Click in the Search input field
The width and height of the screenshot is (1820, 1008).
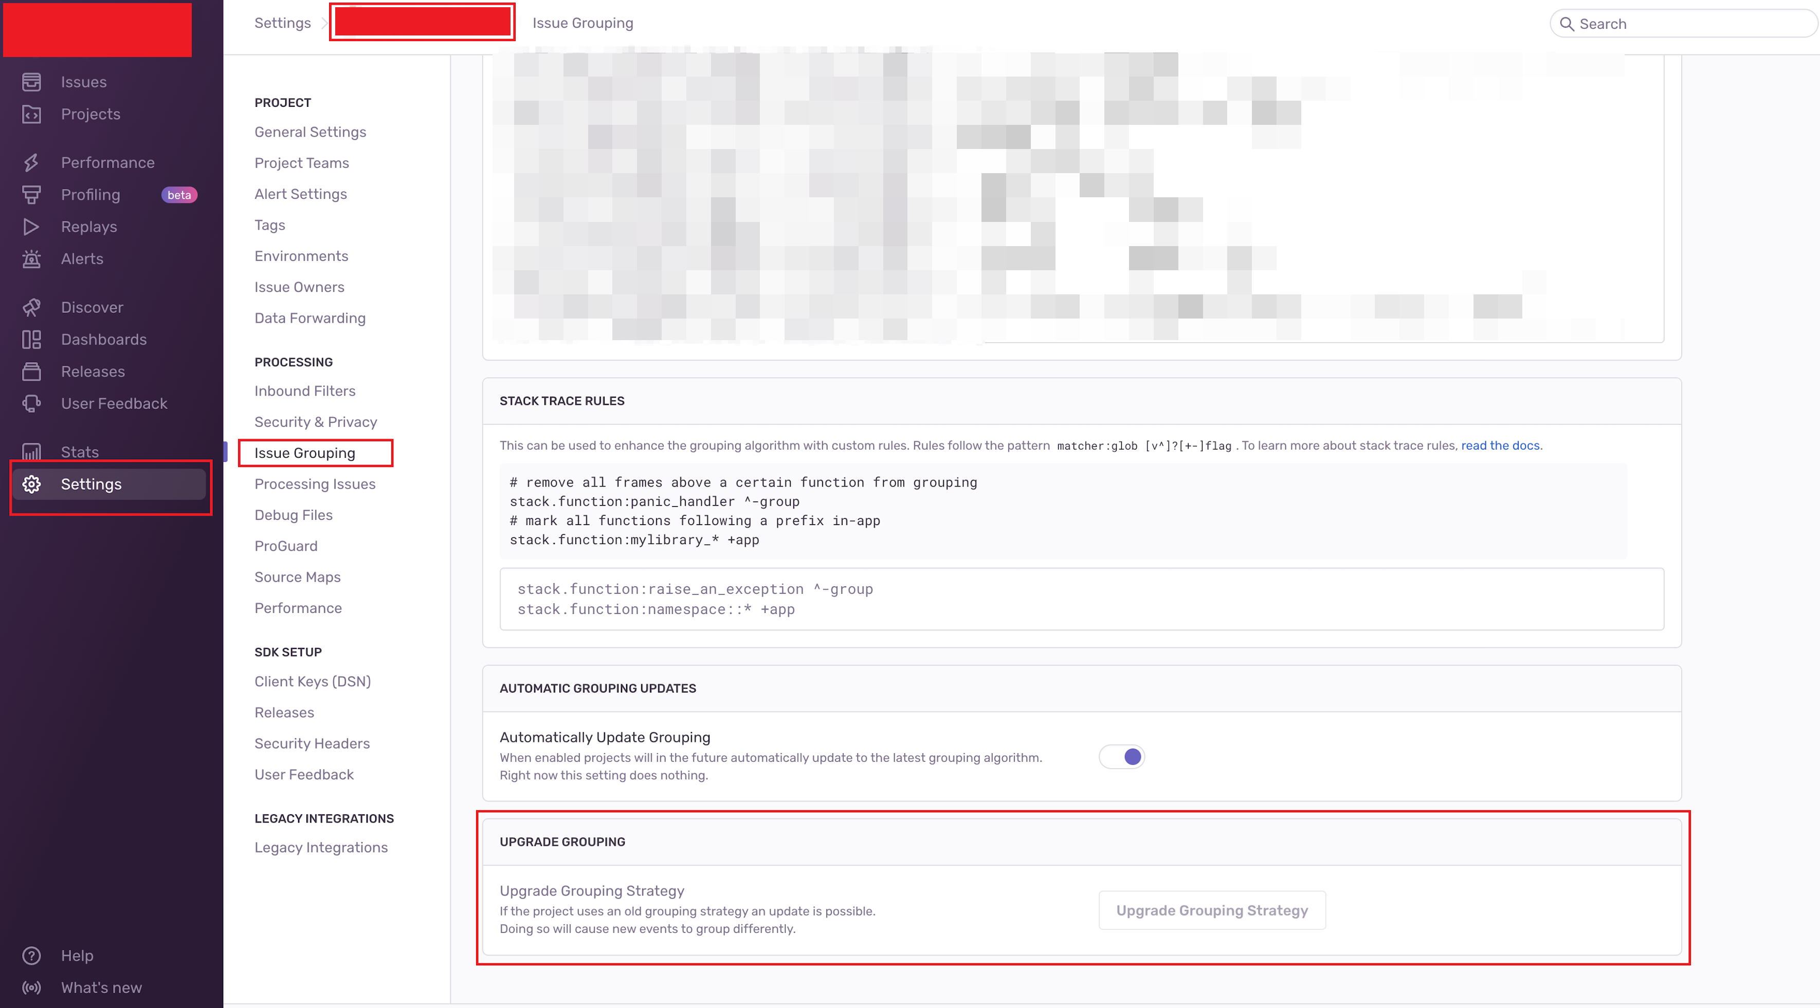[x=1684, y=24]
